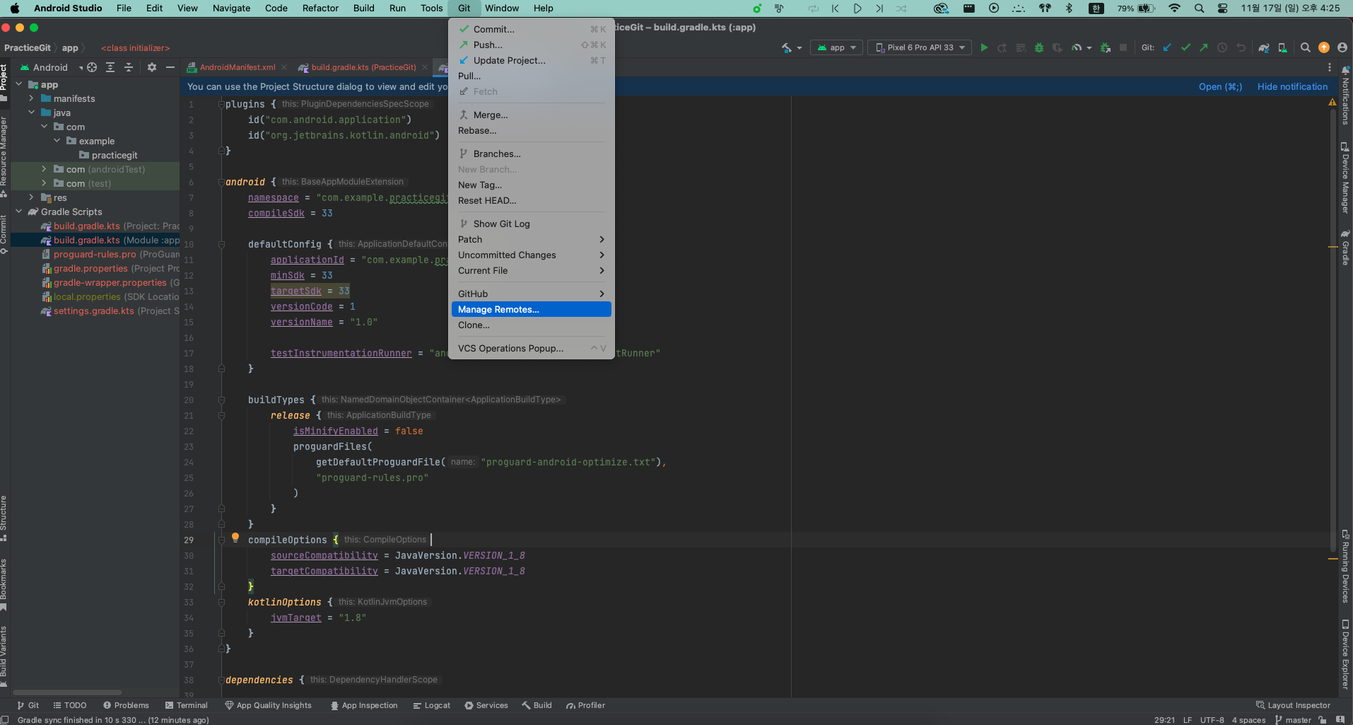Collapse the java folder node
Screen dimensions: 1353x725
click(x=31, y=112)
